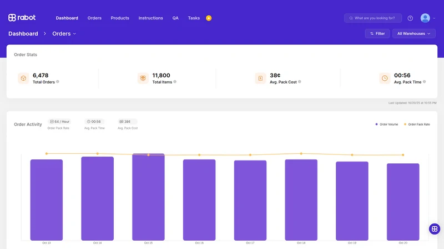Open the help question mark icon
Image resolution: width=444 pixels, height=249 pixels.
tap(410, 18)
